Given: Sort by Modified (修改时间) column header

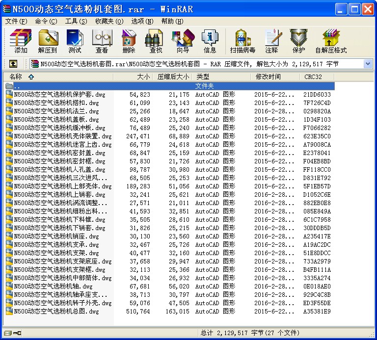Looking at the screenshot, I should [x=275, y=77].
